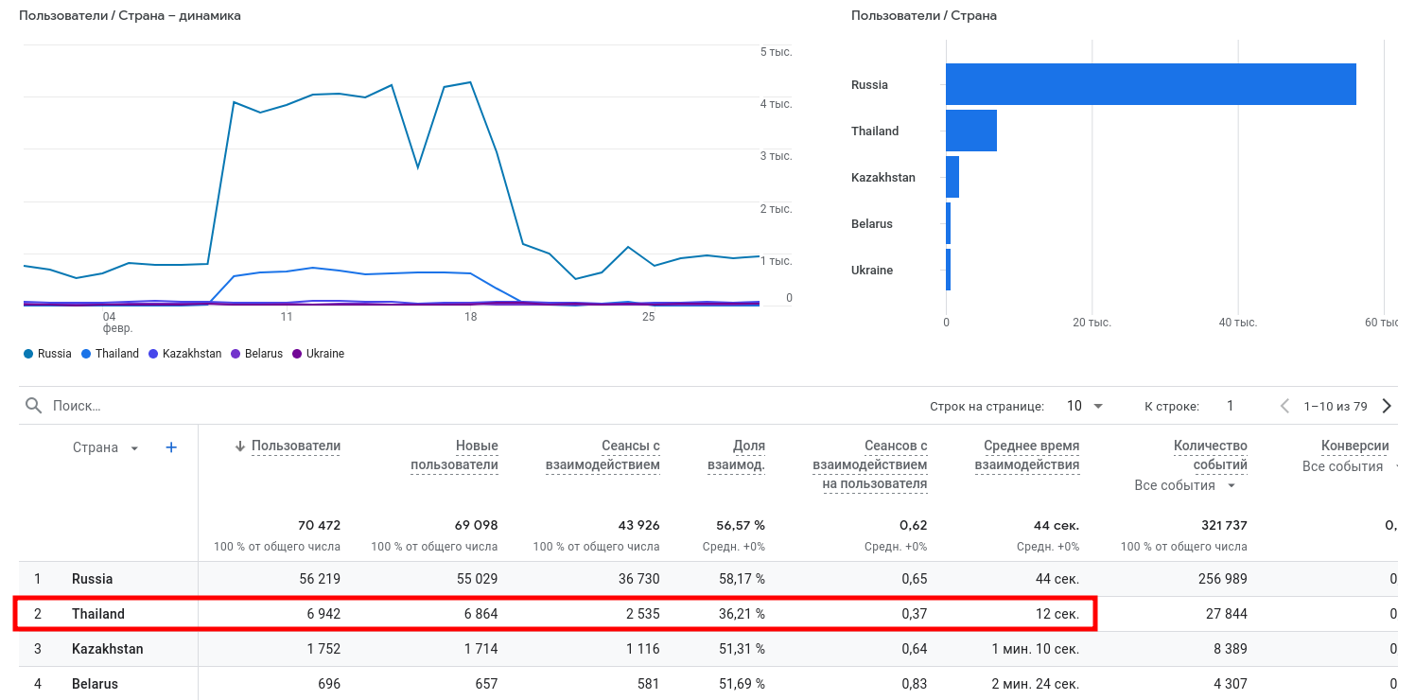Click Thailand row name in table
This screenshot has height=700, width=1415.
(x=98, y=614)
